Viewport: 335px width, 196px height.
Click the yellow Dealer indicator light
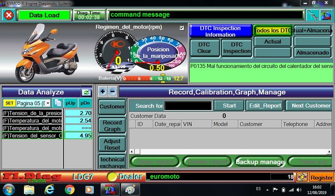point(112,177)
